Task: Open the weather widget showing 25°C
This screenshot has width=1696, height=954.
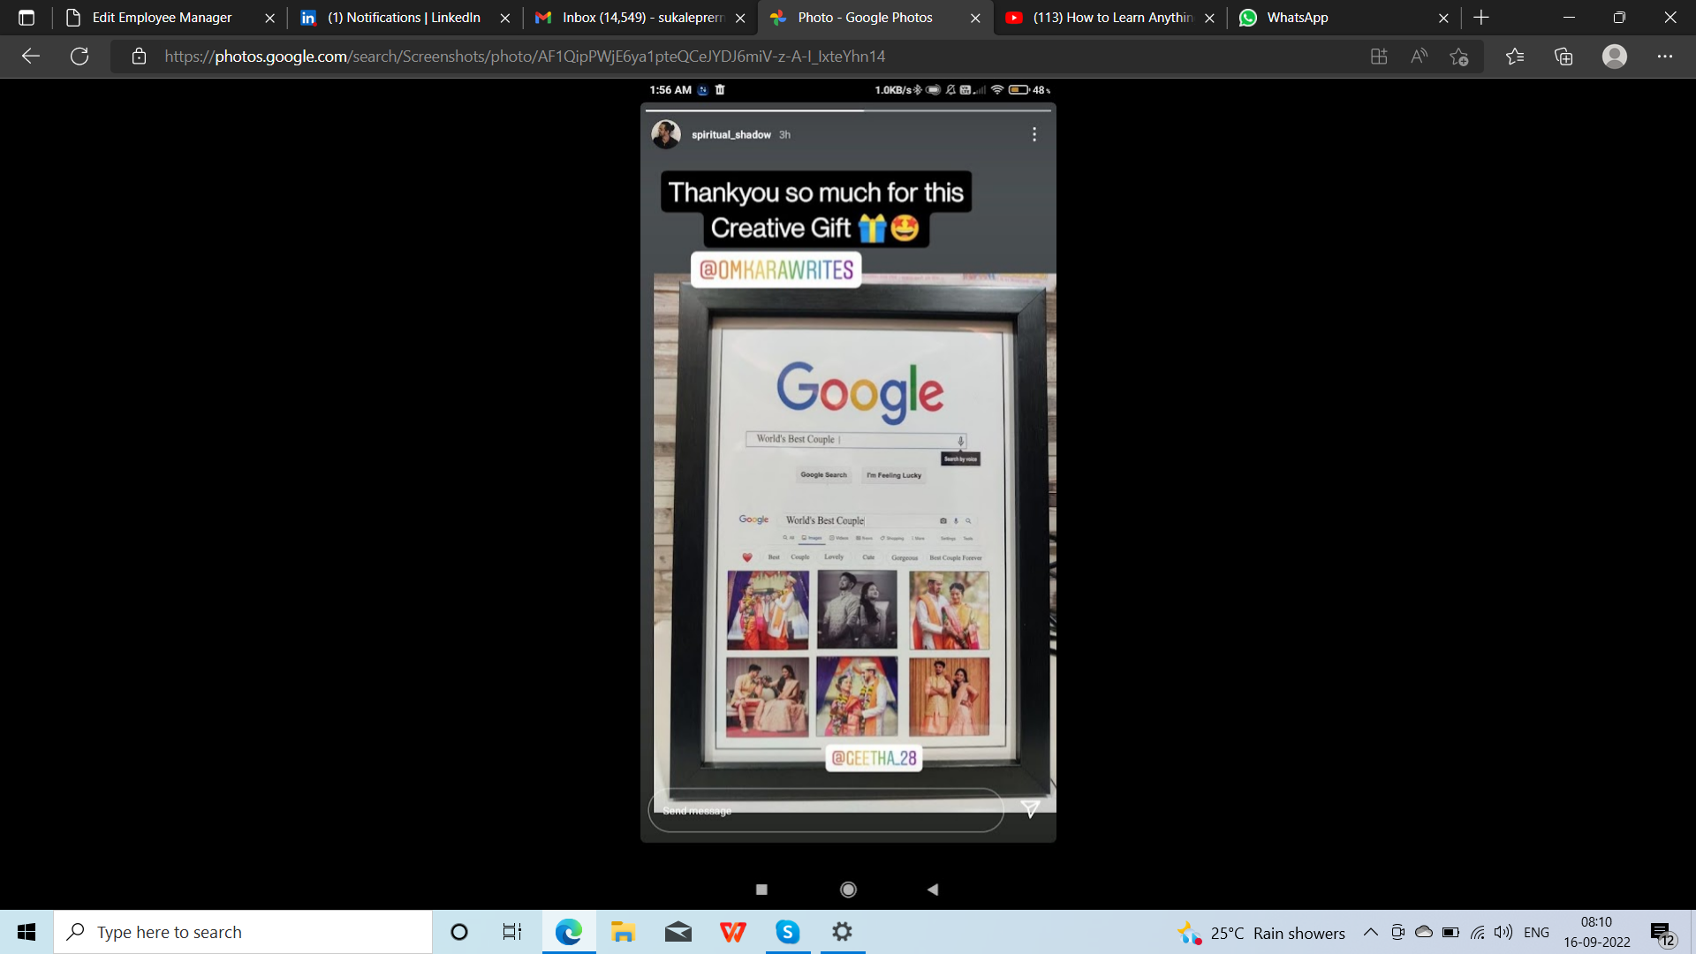Action: coord(1261,933)
